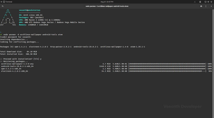Click the electron4 download progress bar
Viewport: 214px width, 118px height.
pyautogui.click(x=167, y=71)
